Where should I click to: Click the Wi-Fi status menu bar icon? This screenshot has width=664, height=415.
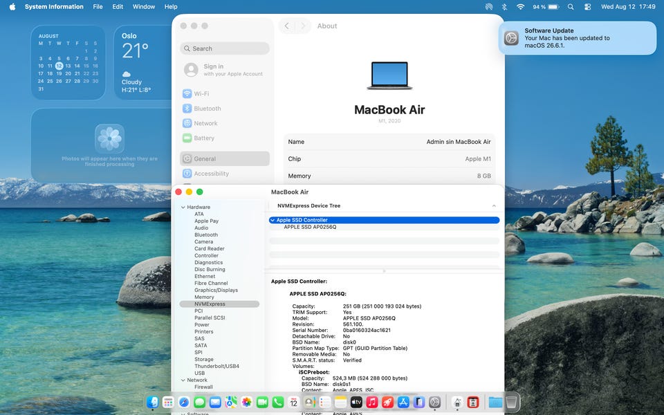pos(520,7)
